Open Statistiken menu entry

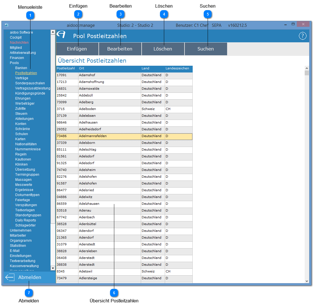point(18,245)
